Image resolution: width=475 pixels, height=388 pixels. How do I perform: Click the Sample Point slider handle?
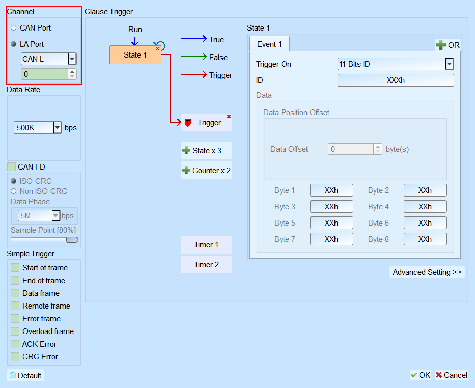point(72,240)
